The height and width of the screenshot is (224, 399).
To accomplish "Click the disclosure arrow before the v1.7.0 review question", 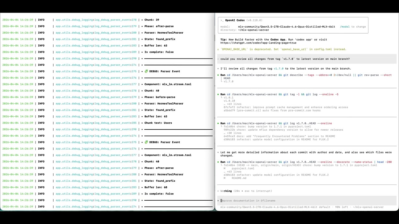I will click(218, 59).
